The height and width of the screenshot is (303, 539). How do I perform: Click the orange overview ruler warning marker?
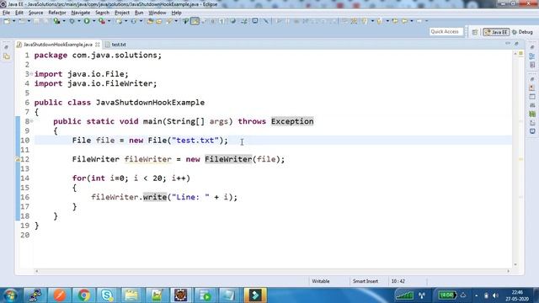pos(520,159)
